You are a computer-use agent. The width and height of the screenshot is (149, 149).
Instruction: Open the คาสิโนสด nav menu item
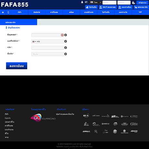tap(54, 12)
